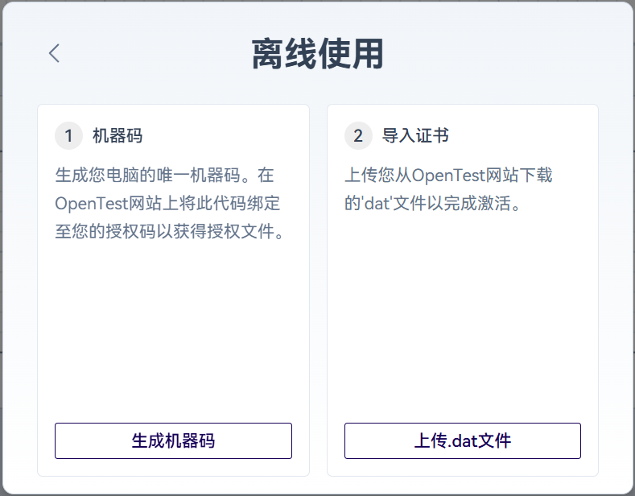Click OpenTest网站上将此代码绑定 text line
The height and width of the screenshot is (496, 635).
167,203
